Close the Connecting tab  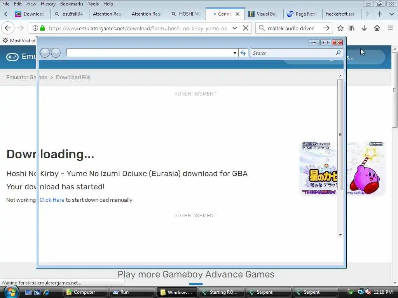pos(237,14)
